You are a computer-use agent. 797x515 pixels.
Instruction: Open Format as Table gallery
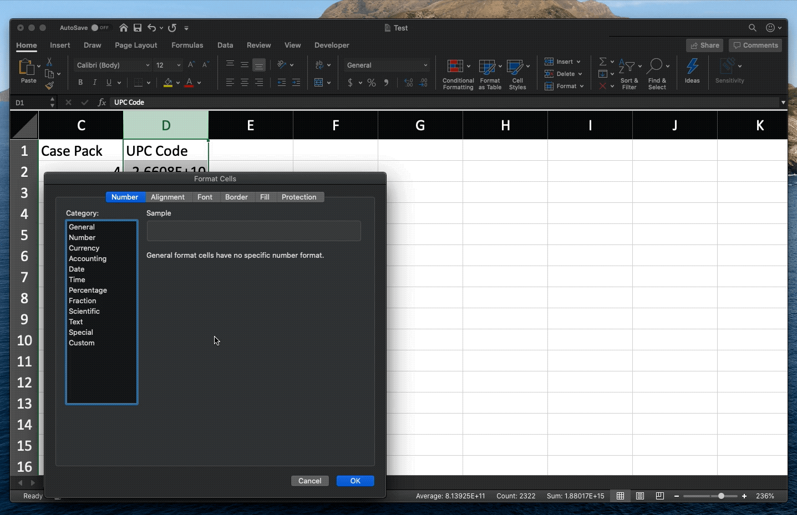(x=487, y=67)
